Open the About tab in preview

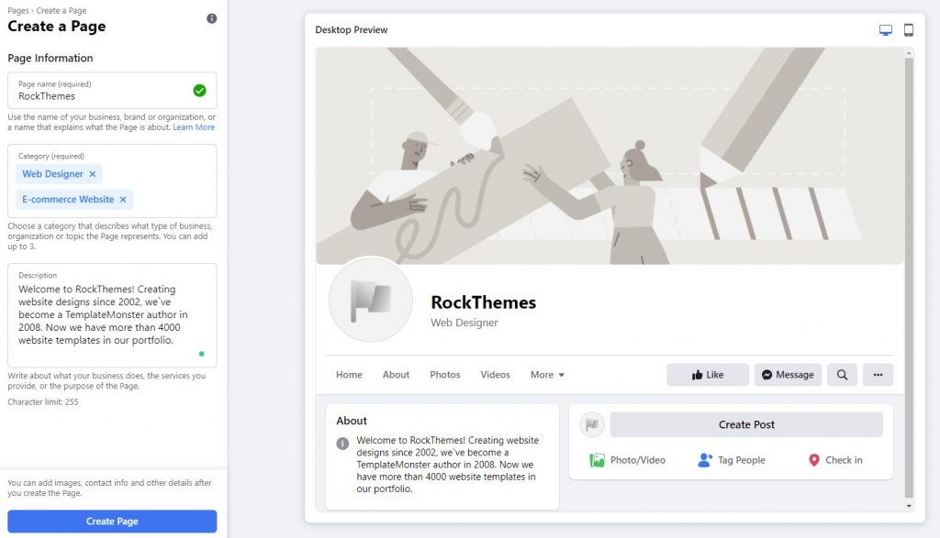tap(396, 375)
